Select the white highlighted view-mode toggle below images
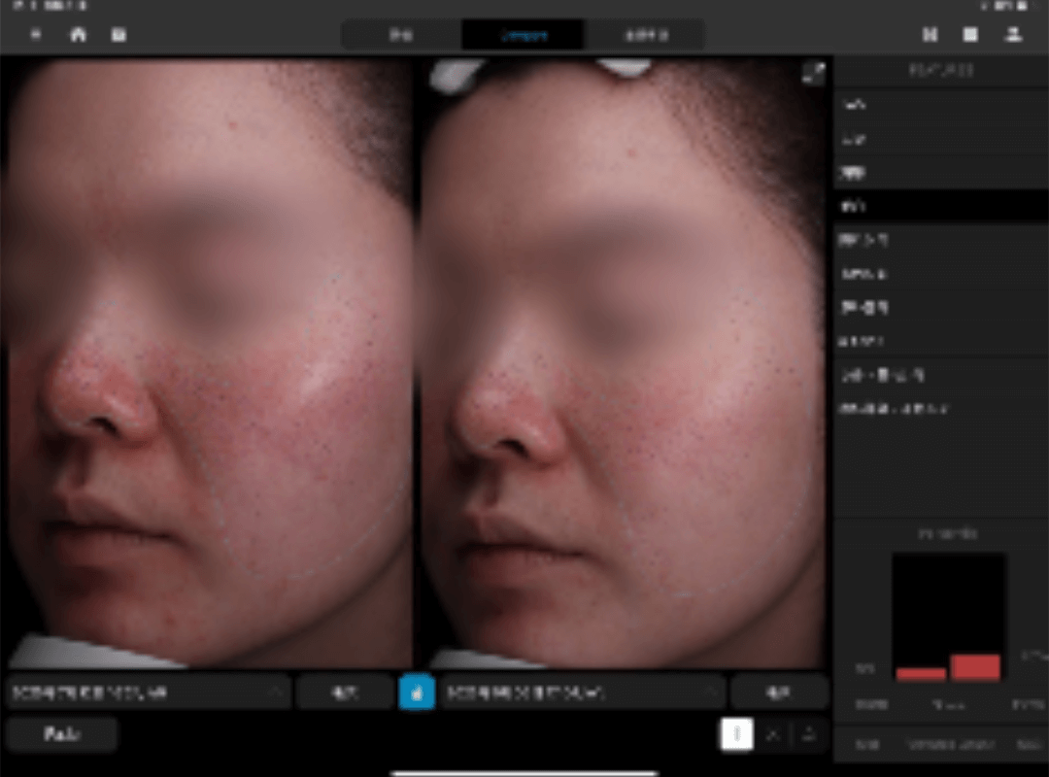This screenshot has height=777, width=1049. pyautogui.click(x=736, y=734)
